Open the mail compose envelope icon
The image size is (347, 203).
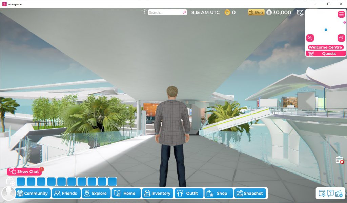[x=300, y=13]
